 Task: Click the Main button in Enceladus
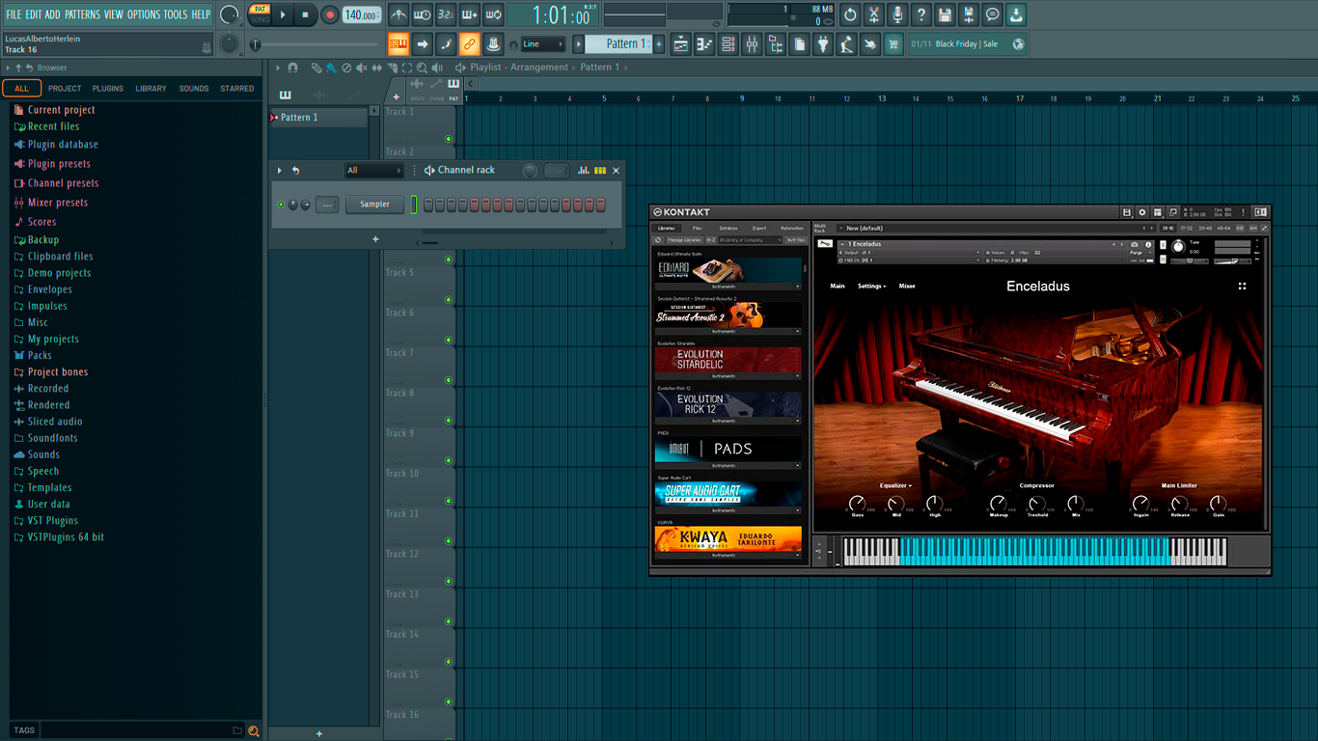click(837, 287)
